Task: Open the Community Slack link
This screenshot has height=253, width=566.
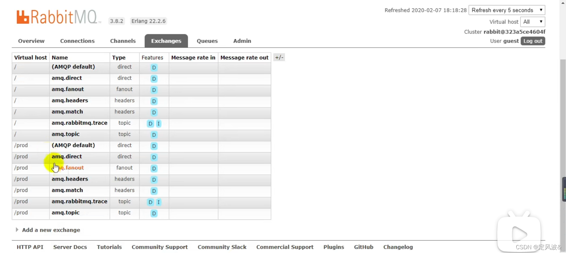Action: [222, 247]
